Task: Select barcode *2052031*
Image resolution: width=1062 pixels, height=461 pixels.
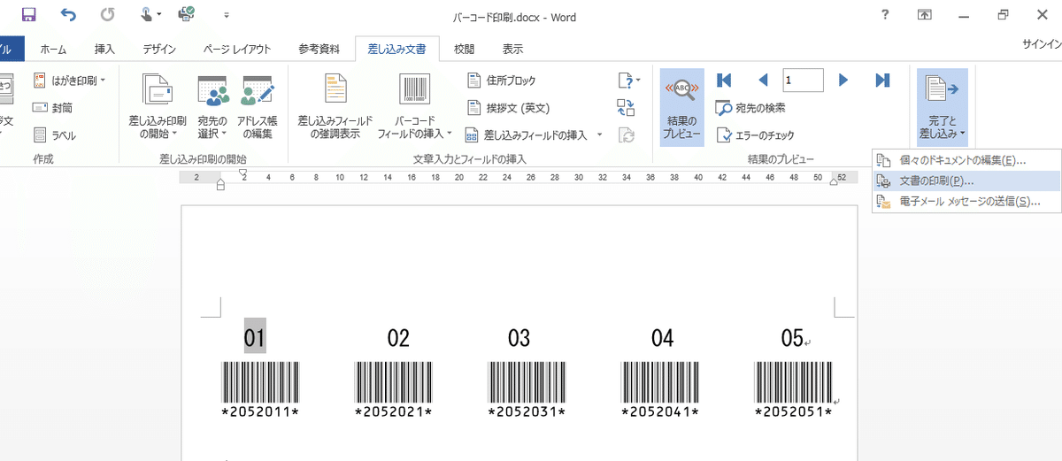Action: point(527,388)
